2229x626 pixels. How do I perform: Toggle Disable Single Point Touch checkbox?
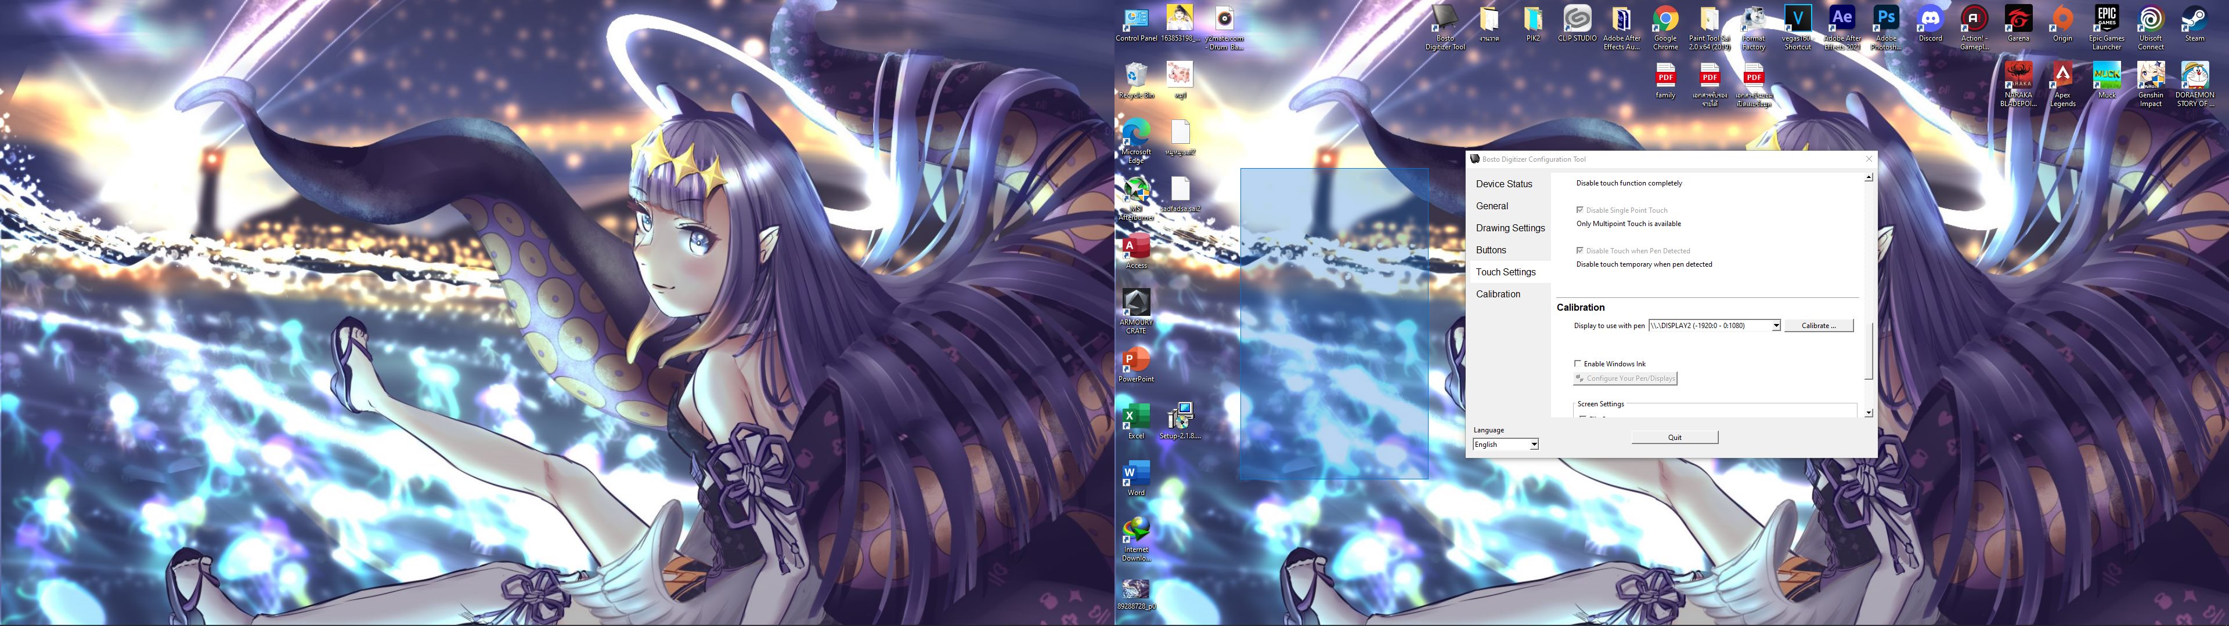[1580, 210]
